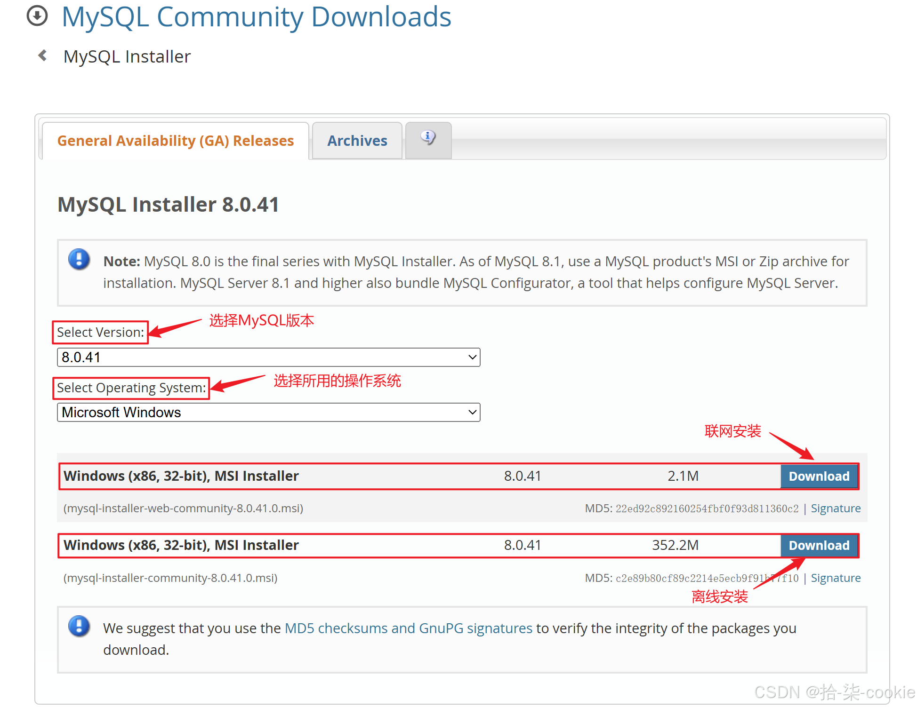This screenshot has height=707, width=917.
Task: Open Signature link for community 352.2M installer
Action: pos(835,578)
